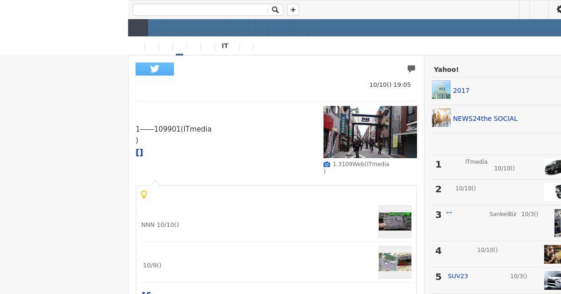Image resolution: width=561 pixels, height=294 pixels.
Task: Click the camera icon under photo
Action: point(327,164)
